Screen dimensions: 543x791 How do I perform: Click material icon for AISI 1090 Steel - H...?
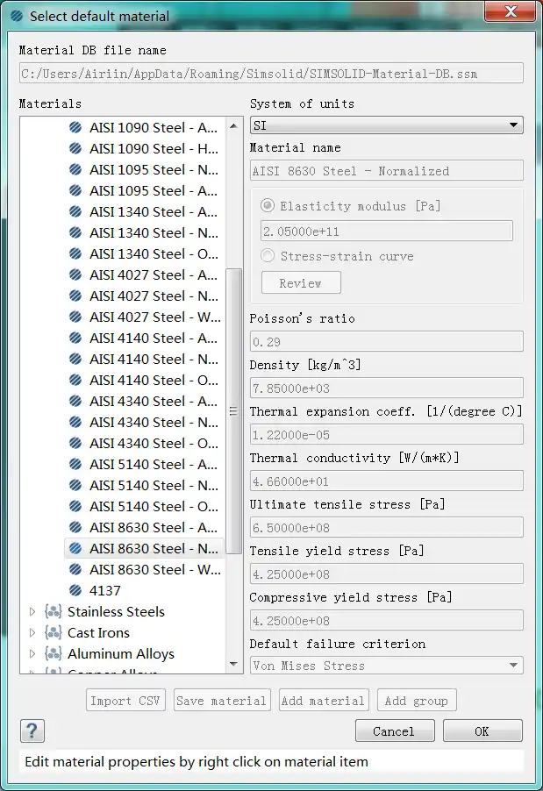point(75,148)
